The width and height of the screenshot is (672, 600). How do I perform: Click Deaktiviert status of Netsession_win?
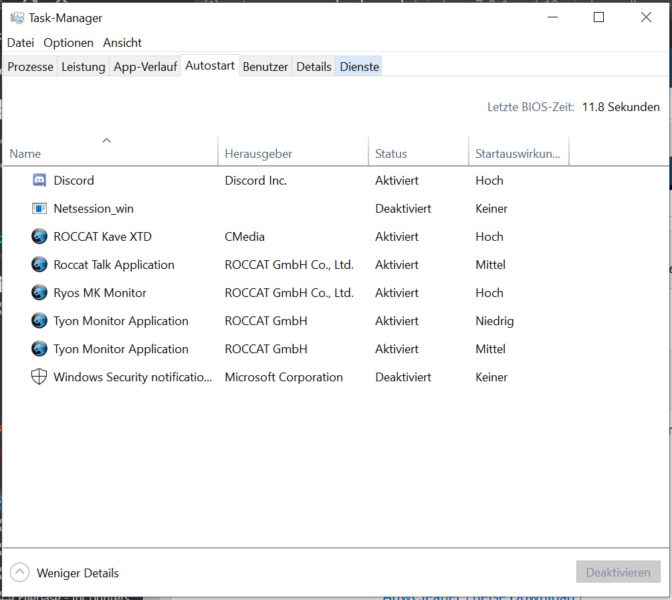[403, 209]
